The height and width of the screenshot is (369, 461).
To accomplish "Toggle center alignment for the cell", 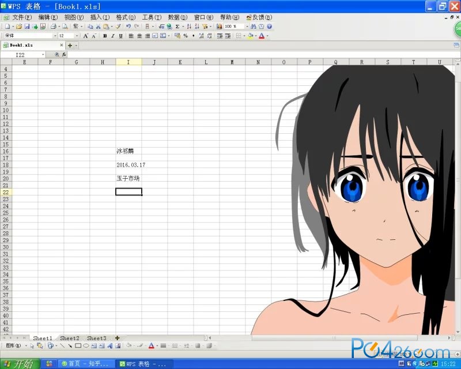I will pyautogui.click(x=139, y=36).
